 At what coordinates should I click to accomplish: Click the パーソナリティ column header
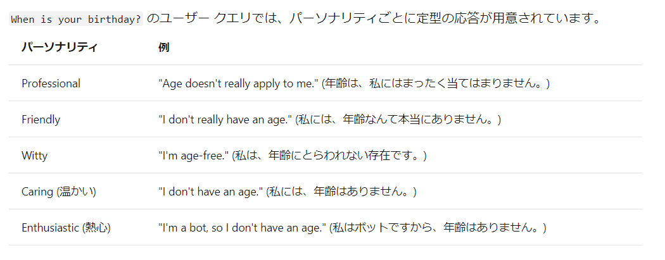pos(59,47)
